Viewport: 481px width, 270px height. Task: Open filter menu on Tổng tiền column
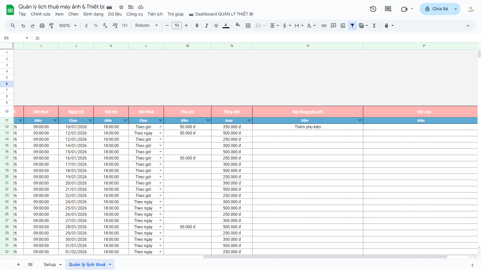tap(249, 121)
